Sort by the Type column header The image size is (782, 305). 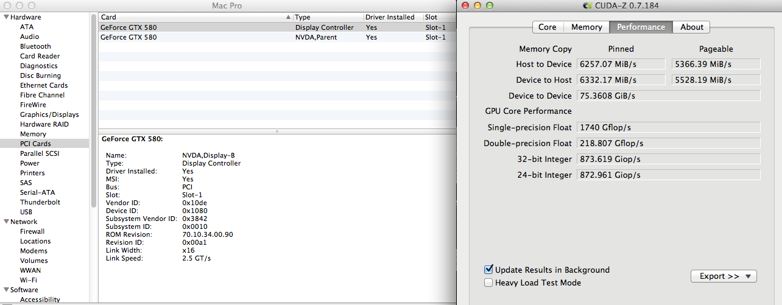point(328,17)
